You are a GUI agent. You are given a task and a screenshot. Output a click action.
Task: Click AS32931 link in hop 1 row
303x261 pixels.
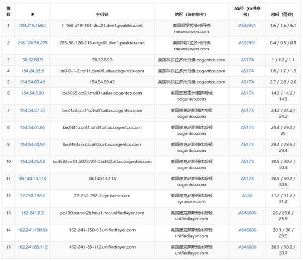click(247, 26)
